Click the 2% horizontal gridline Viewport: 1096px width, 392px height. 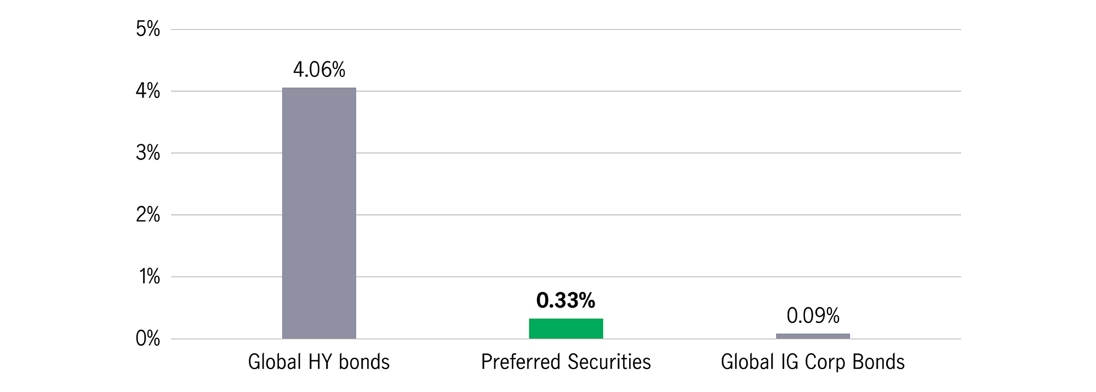click(x=566, y=215)
